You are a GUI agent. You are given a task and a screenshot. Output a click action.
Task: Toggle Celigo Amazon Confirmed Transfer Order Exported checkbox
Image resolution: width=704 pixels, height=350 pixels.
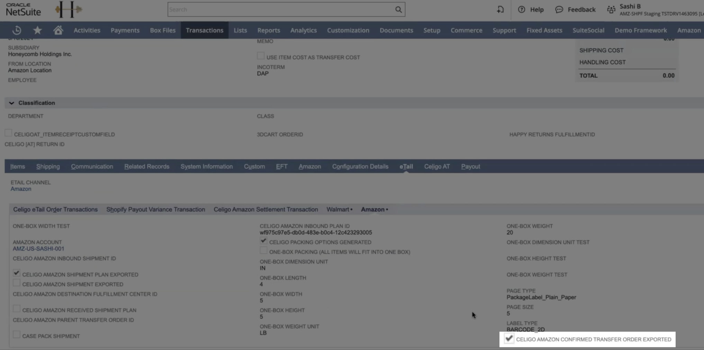tap(509, 339)
